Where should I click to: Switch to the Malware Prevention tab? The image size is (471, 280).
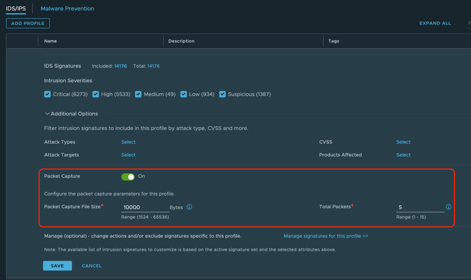[x=67, y=9]
